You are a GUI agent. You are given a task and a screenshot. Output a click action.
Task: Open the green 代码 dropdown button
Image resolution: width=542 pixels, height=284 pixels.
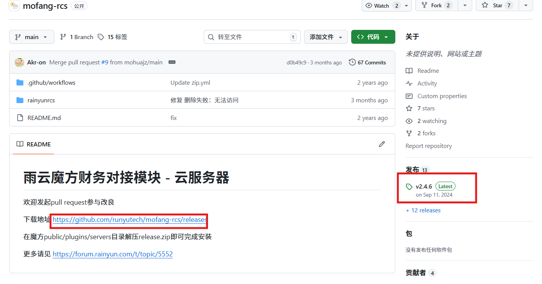[373, 37]
